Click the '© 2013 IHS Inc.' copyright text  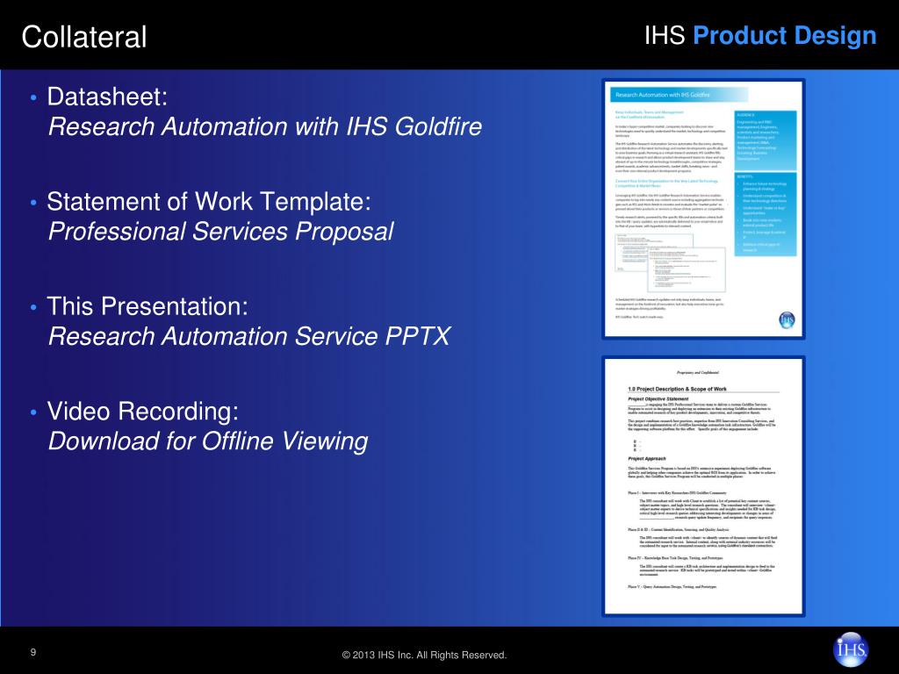pyautogui.click(x=424, y=655)
